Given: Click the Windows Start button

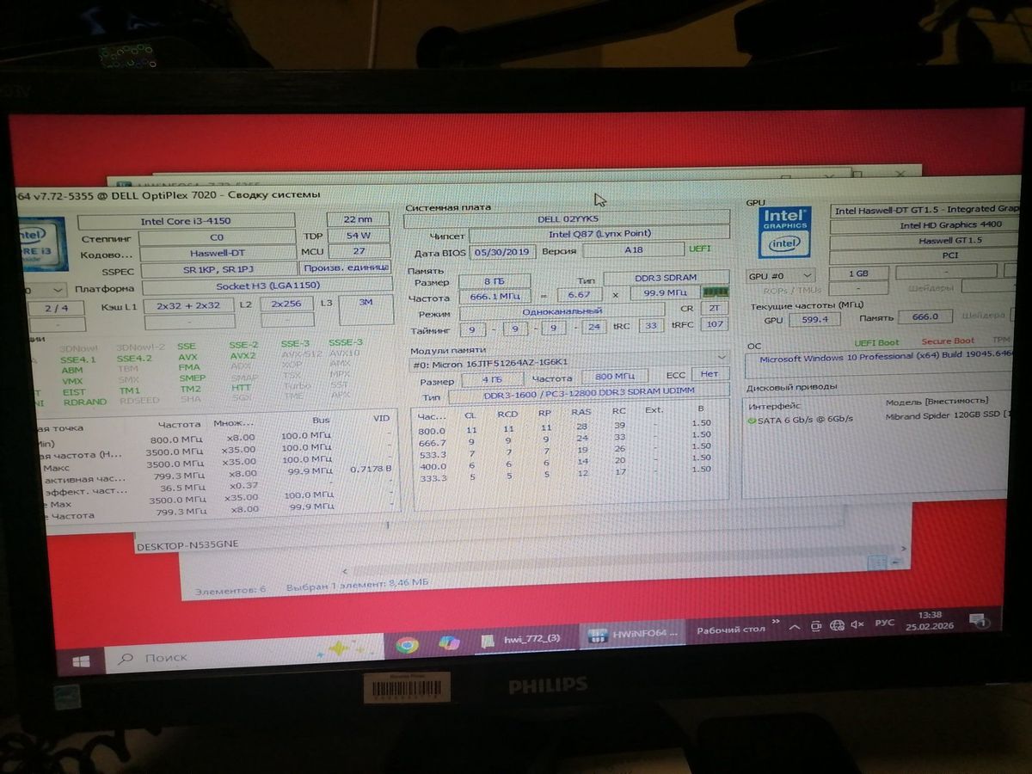Looking at the screenshot, I should click(x=80, y=662).
